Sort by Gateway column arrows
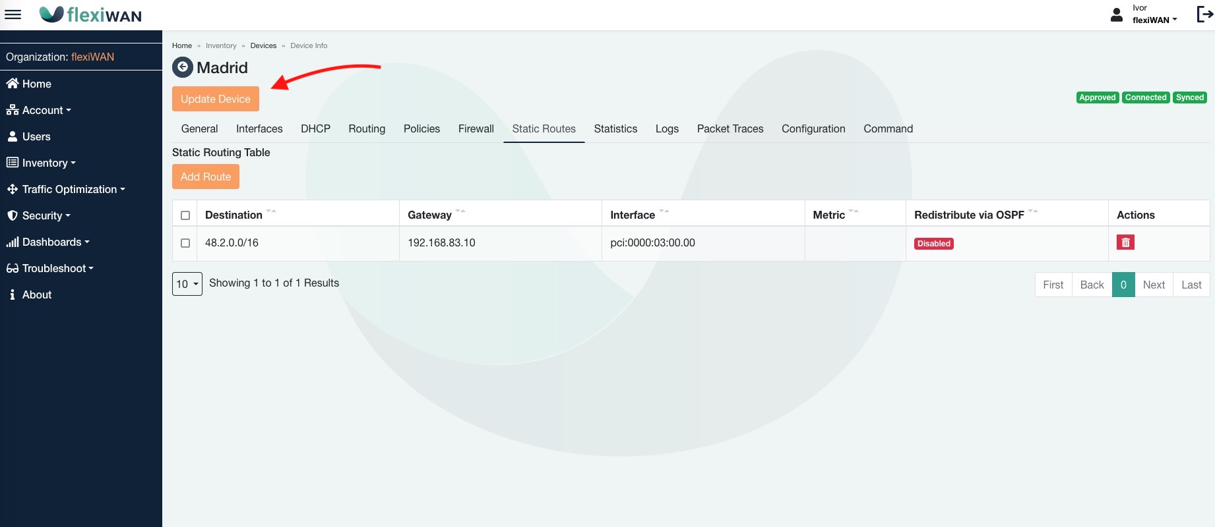This screenshot has width=1215, height=527. tap(460, 211)
